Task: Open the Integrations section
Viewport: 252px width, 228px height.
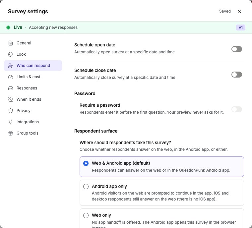Action: tap(33, 122)
